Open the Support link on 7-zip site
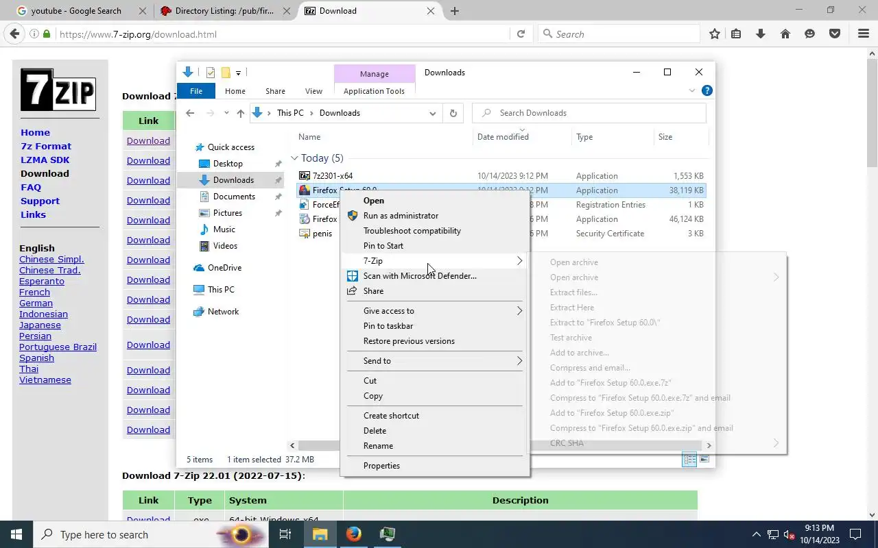This screenshot has width=878, height=548. (x=40, y=201)
